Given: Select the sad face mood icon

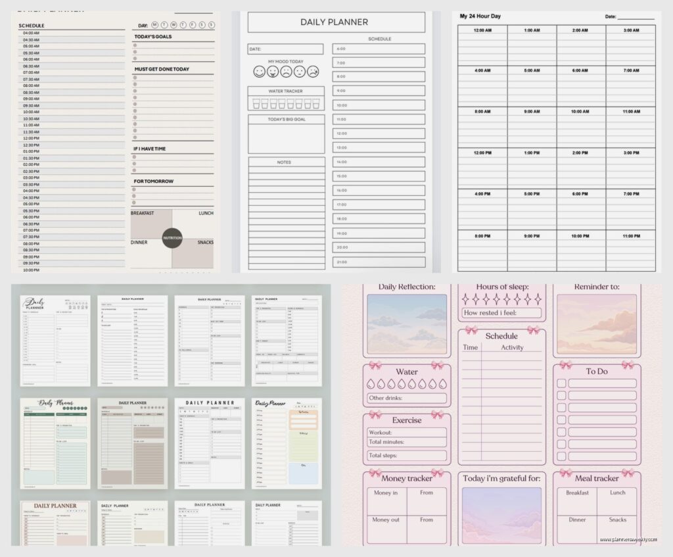Looking at the screenshot, I should tap(286, 72).
